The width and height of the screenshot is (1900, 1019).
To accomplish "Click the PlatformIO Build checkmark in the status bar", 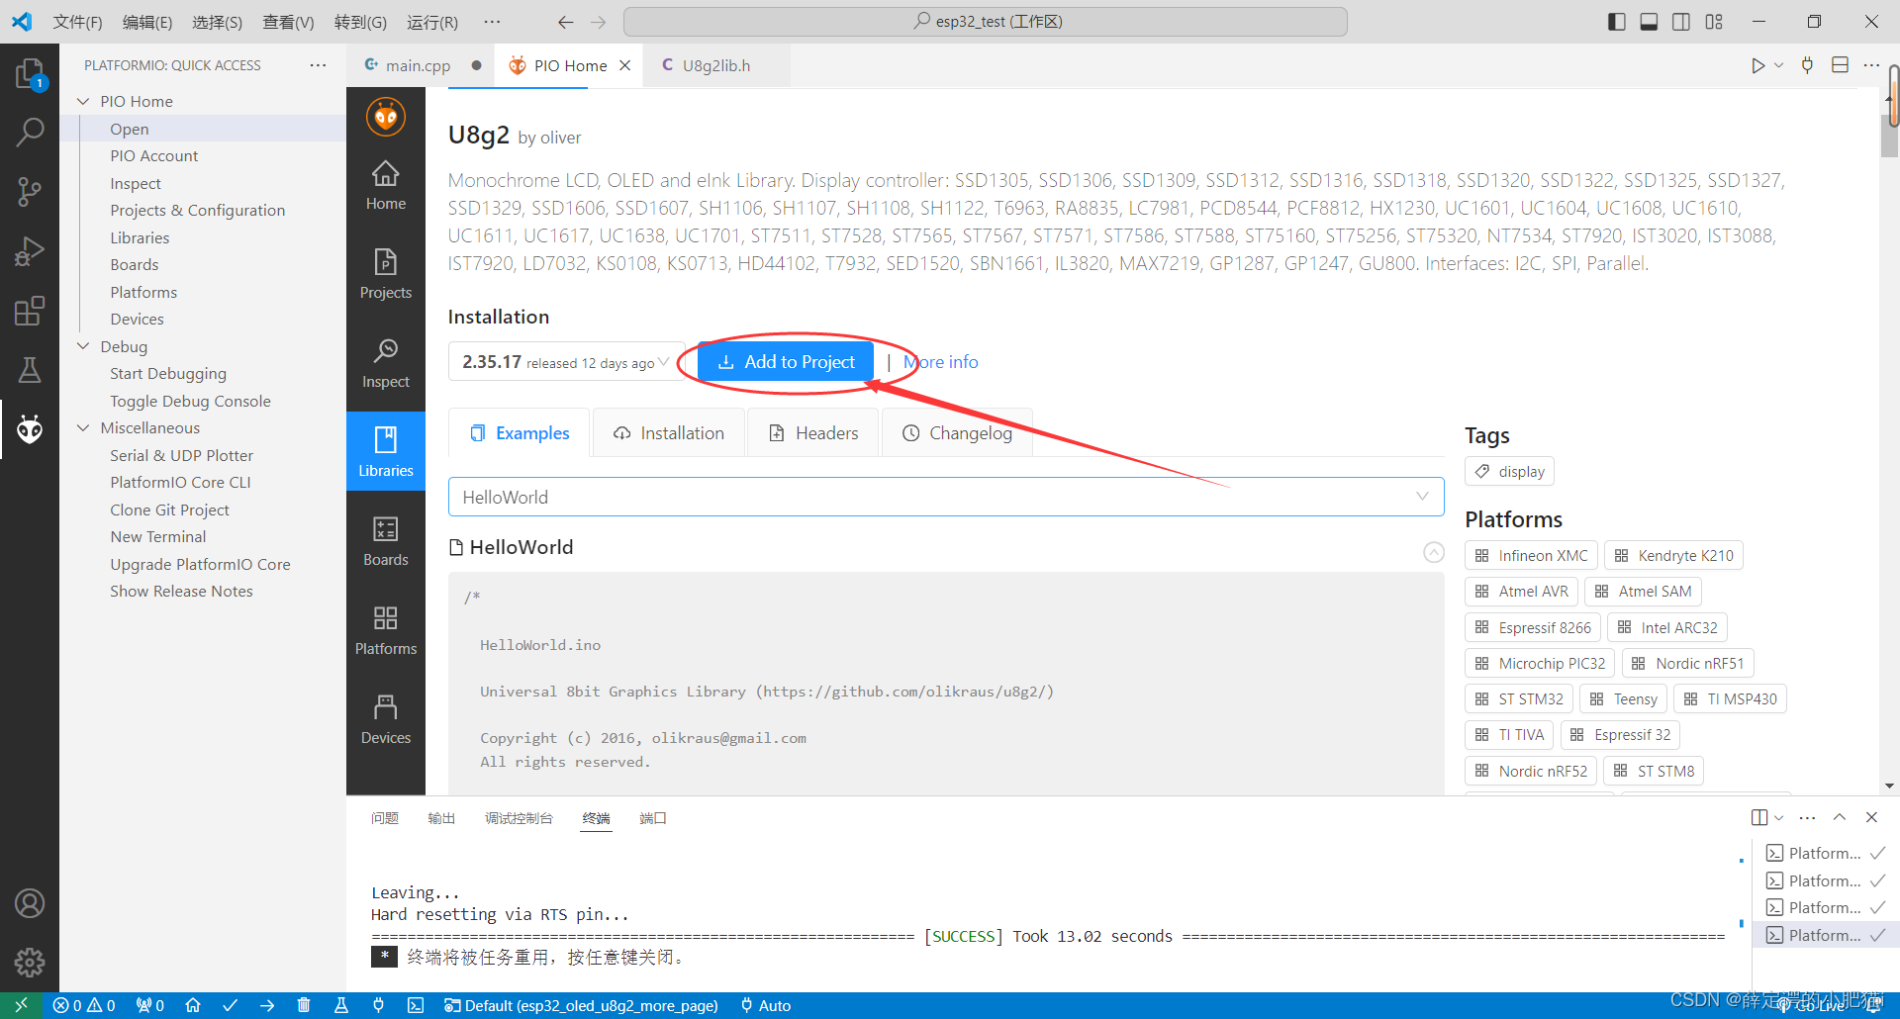I will point(230,1005).
